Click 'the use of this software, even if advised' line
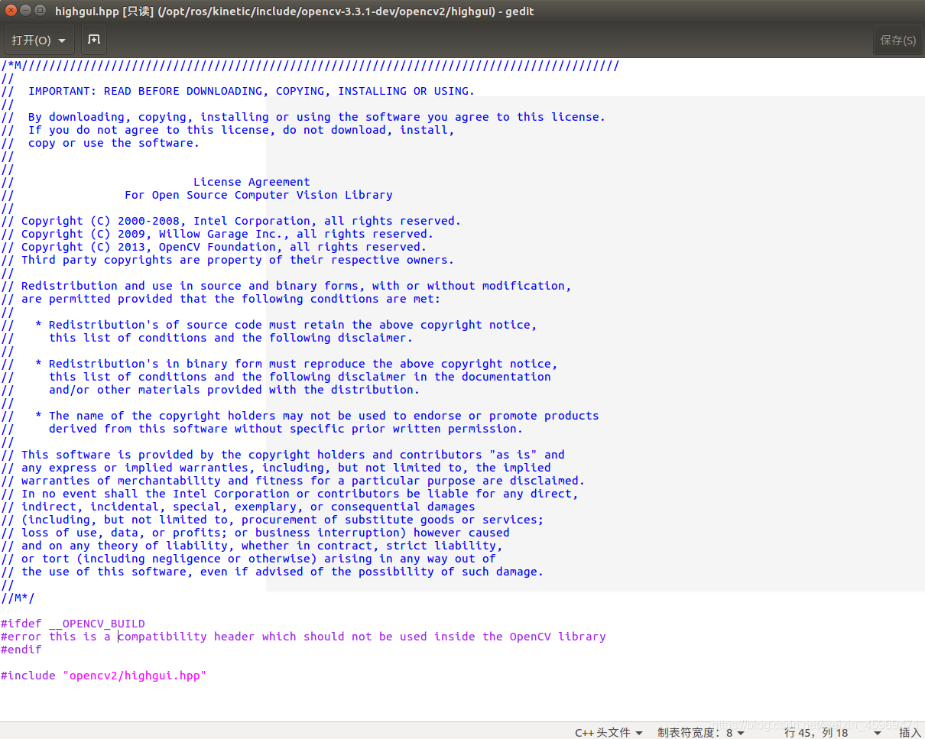The height and width of the screenshot is (739, 925). [x=272, y=572]
